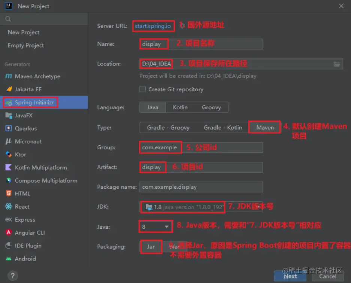Click the Cancel button

click(327, 276)
